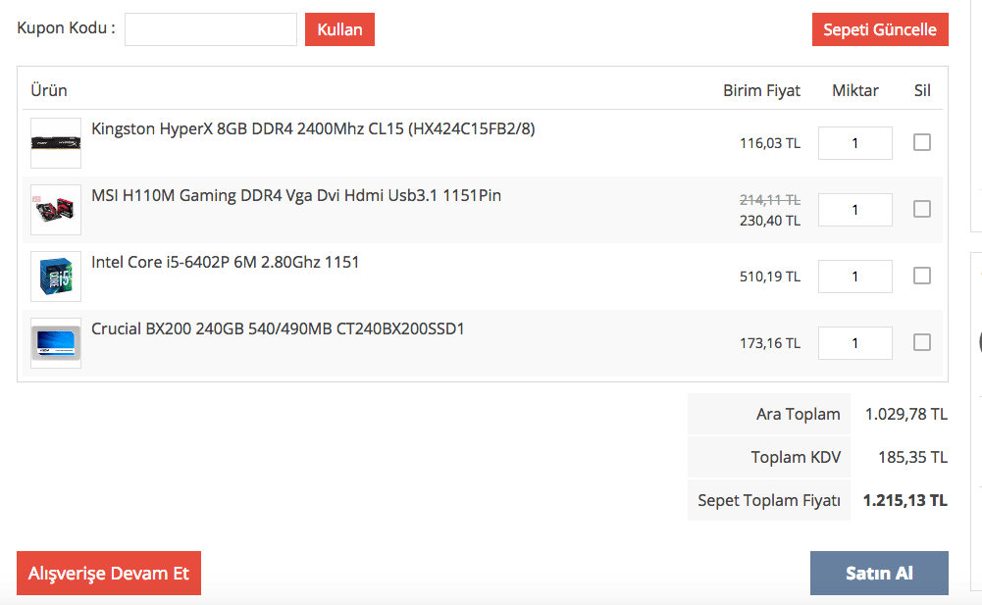Image resolution: width=982 pixels, height=605 pixels.
Task: Select the struck-through 214,11 TL price
Action: pyautogui.click(x=770, y=200)
